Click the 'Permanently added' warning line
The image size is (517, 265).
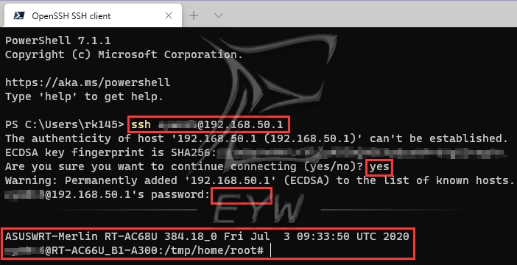pyautogui.click(x=260, y=180)
